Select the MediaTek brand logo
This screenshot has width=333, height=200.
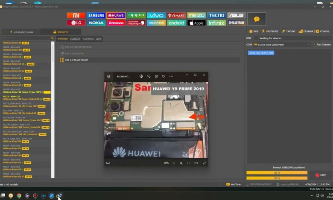coord(156,23)
